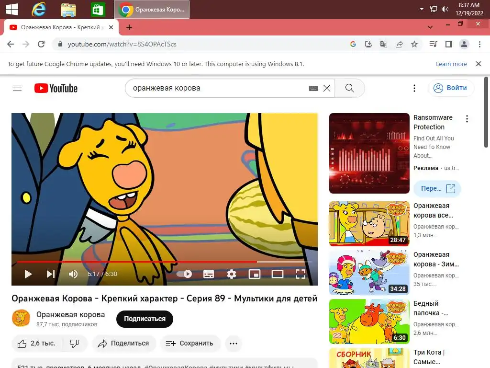
Task: Open Оранжевая корова все... video title
Action: click(433, 211)
